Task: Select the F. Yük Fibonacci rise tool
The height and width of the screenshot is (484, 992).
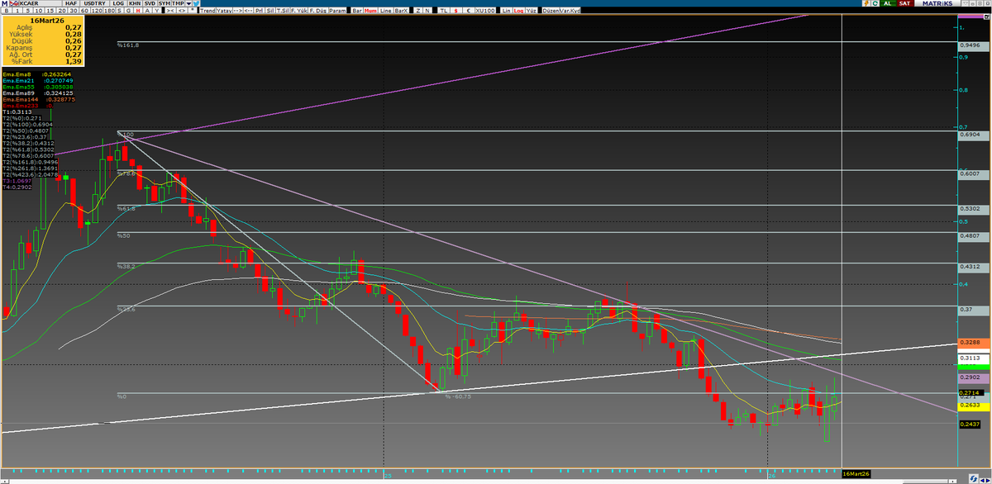Action: point(298,11)
